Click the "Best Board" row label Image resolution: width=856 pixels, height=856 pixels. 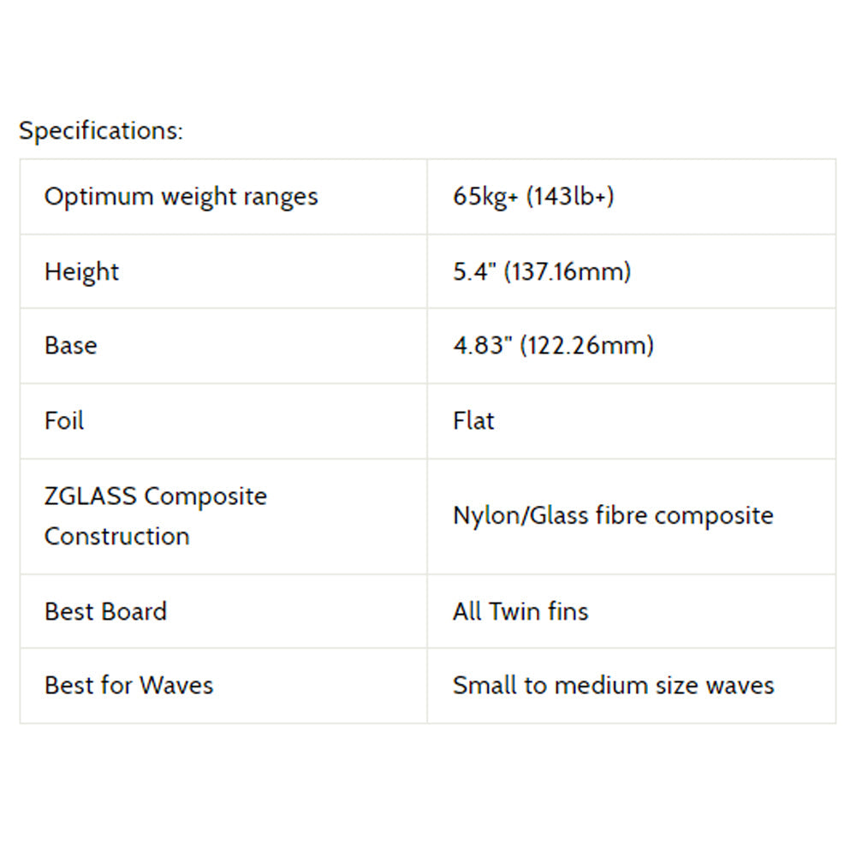tap(105, 612)
